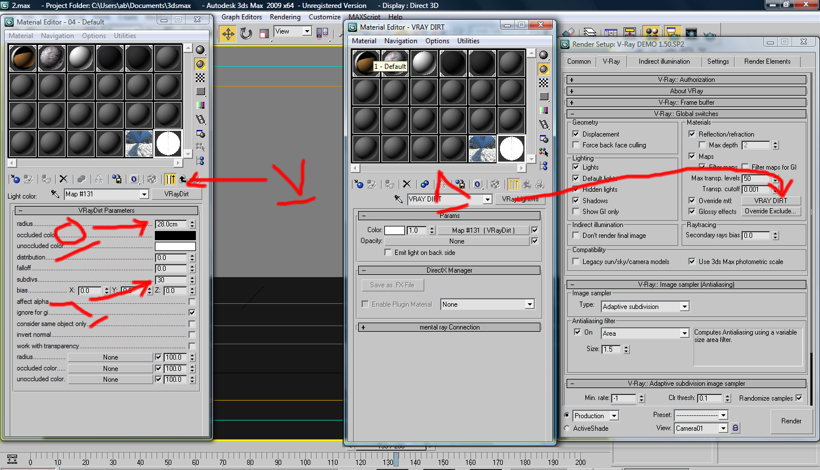Toggle Backlight icon in 04 - Default editor
The height and width of the screenshot is (470, 820).
pyautogui.click(x=200, y=64)
